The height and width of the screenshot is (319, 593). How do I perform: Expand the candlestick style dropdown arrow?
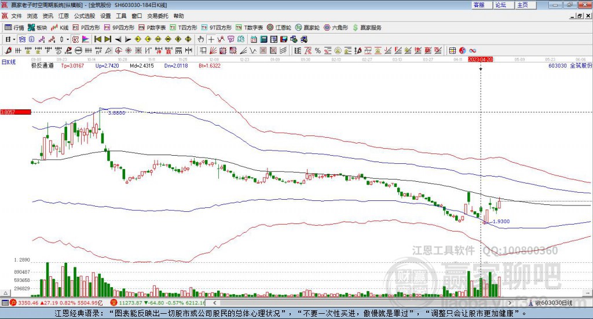(68, 39)
